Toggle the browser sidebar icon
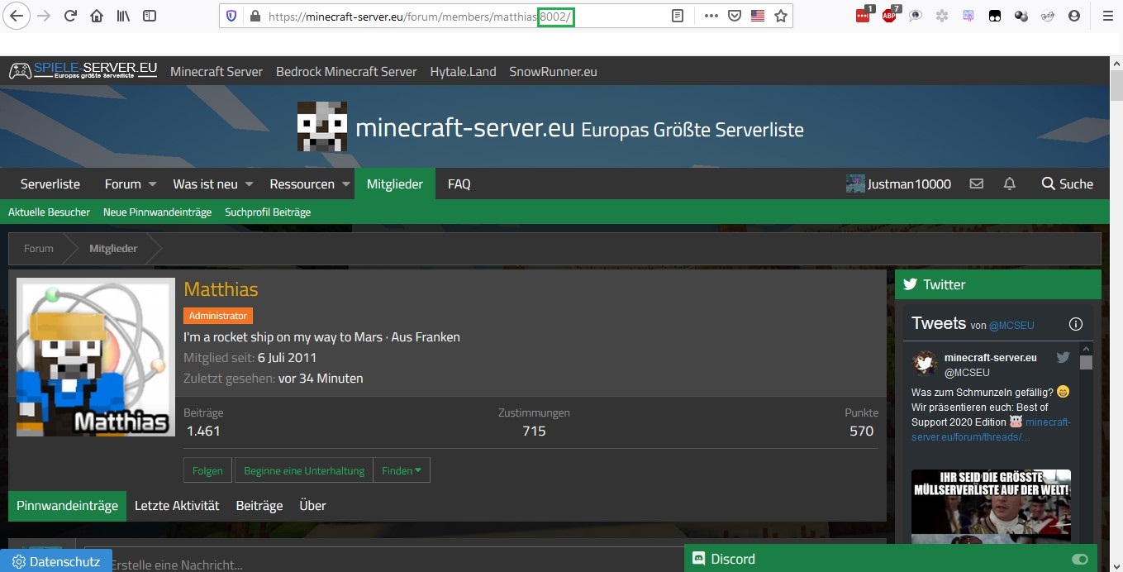Viewport: 1123px width, 572px height. click(x=150, y=16)
